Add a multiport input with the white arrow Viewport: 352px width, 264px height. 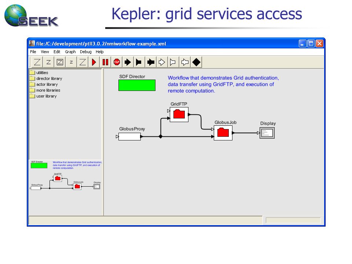coord(162,62)
